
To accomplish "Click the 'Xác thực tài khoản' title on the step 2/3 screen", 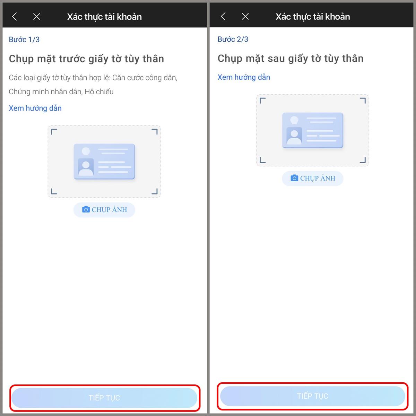I will point(313,17).
